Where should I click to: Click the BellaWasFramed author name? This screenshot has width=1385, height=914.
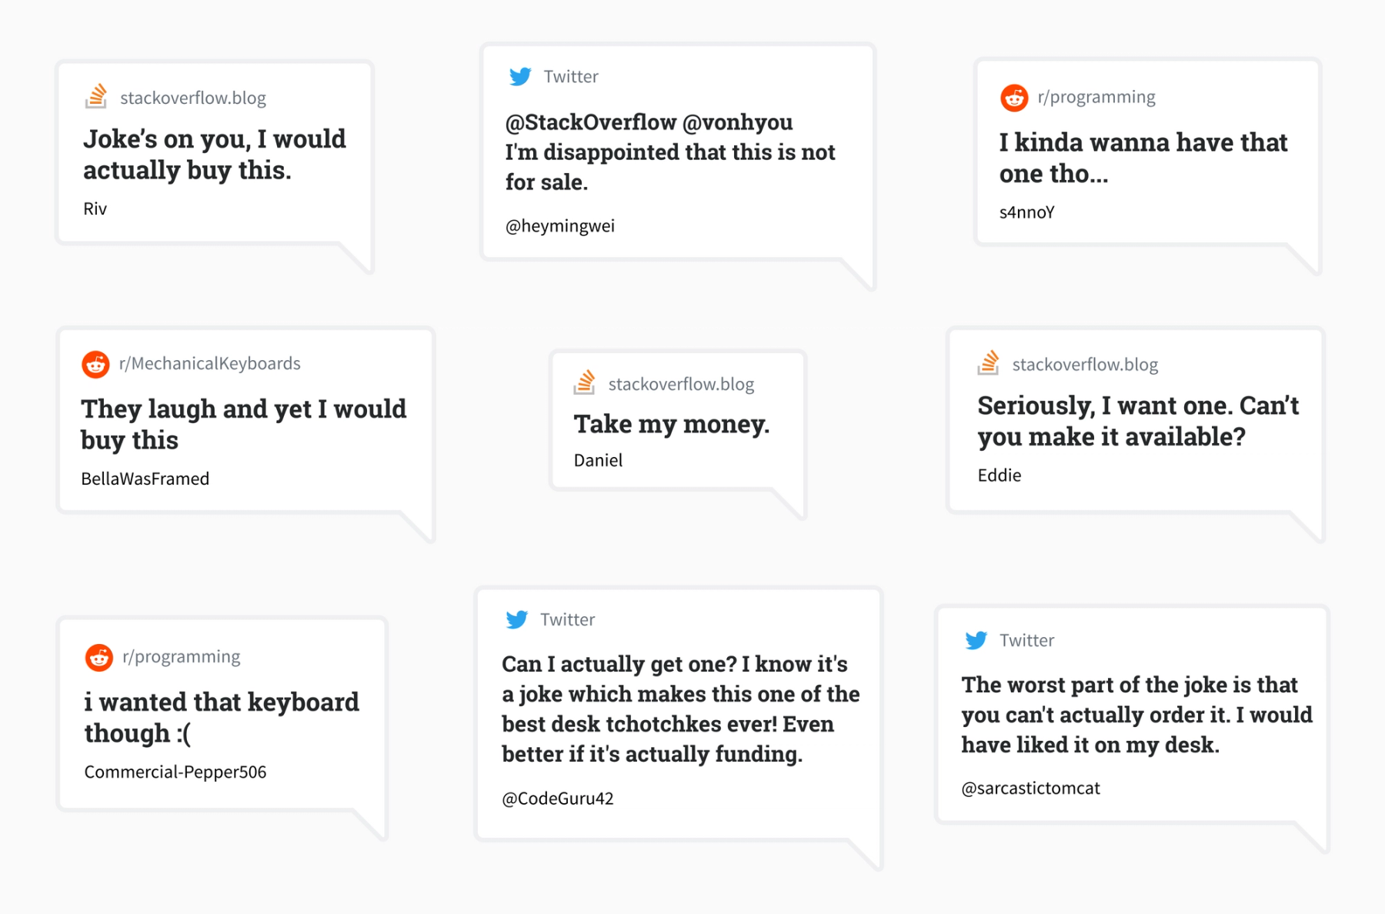coord(145,479)
